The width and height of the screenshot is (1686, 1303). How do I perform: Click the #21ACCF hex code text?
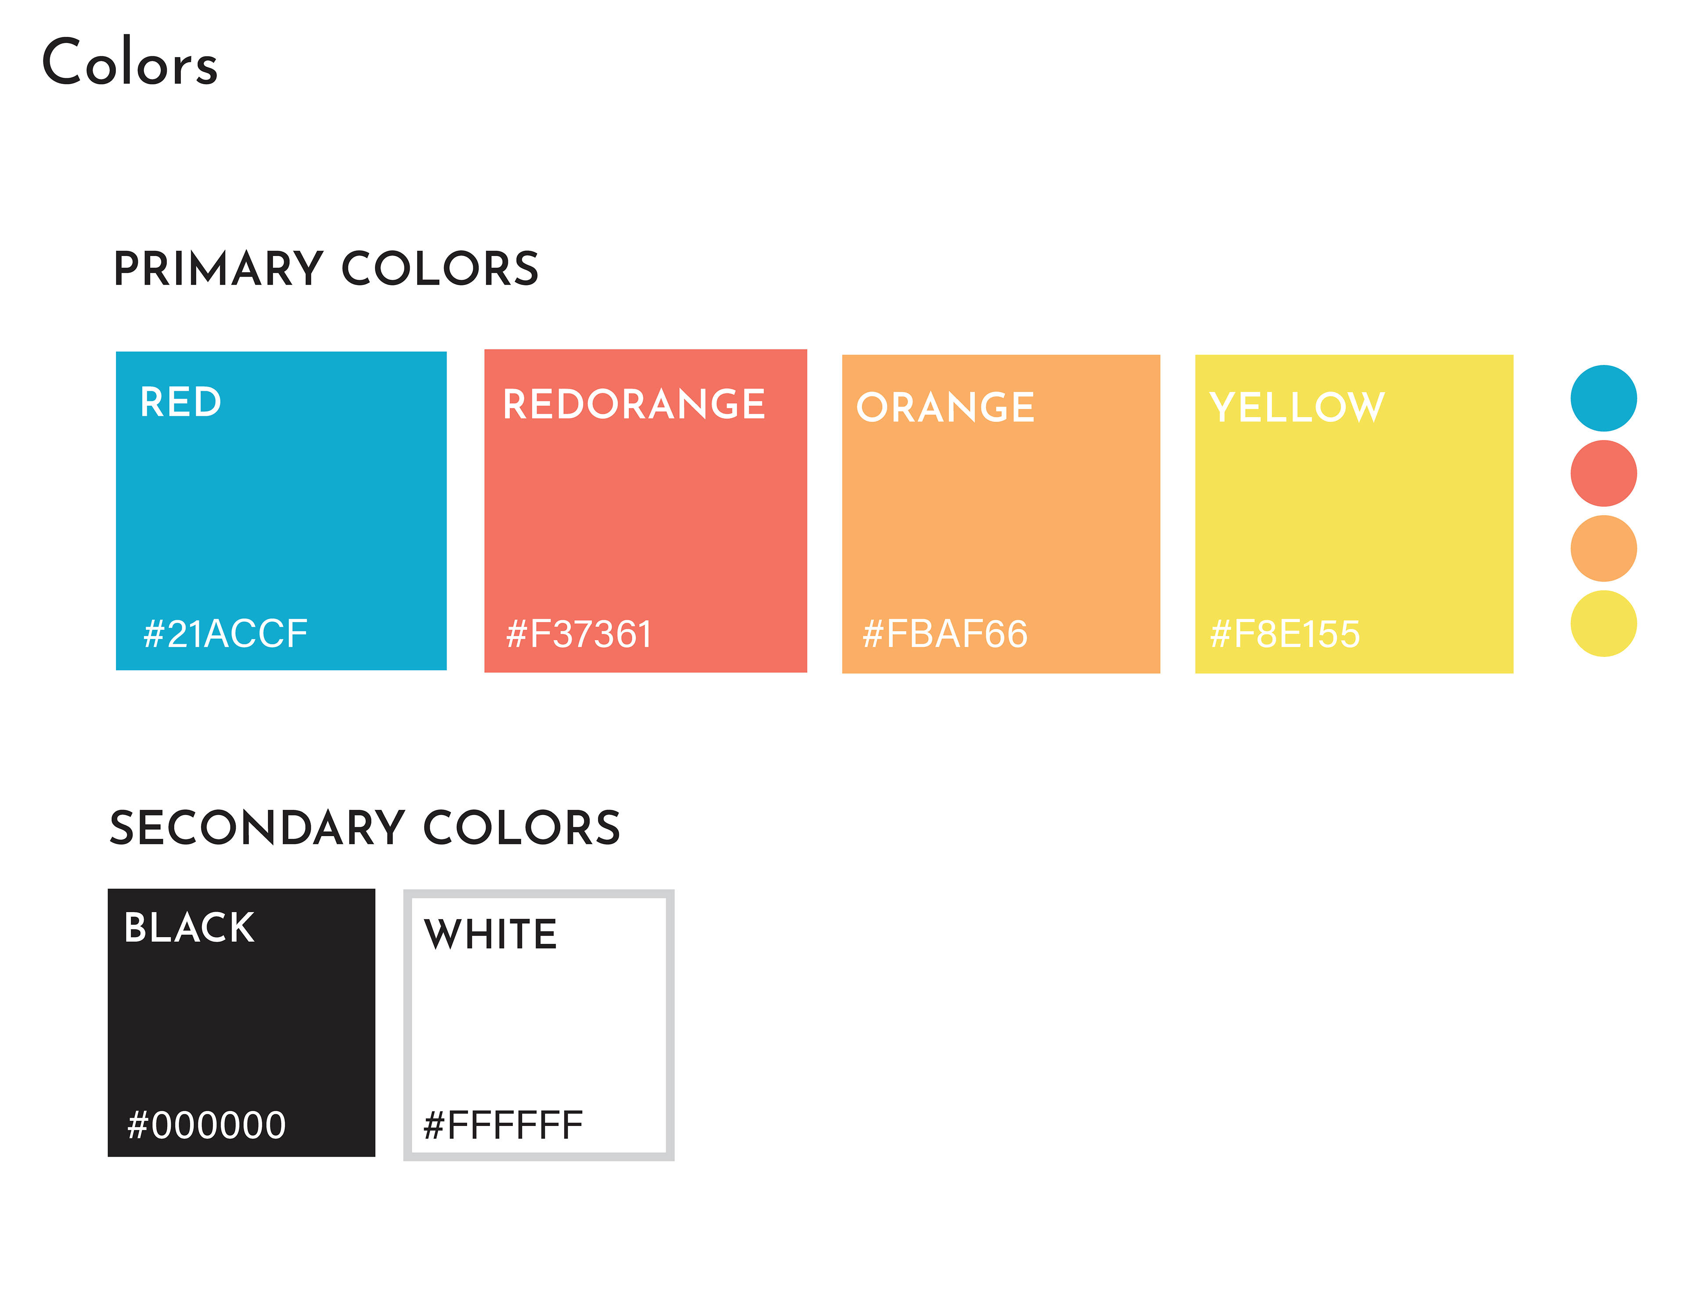[x=225, y=633]
